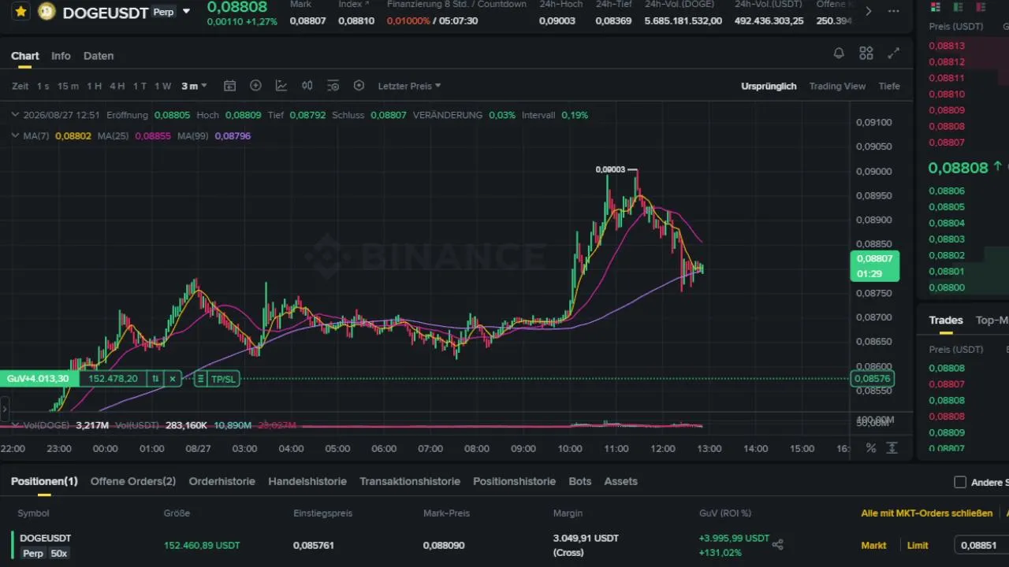Select the 1 s time interval

(x=43, y=86)
